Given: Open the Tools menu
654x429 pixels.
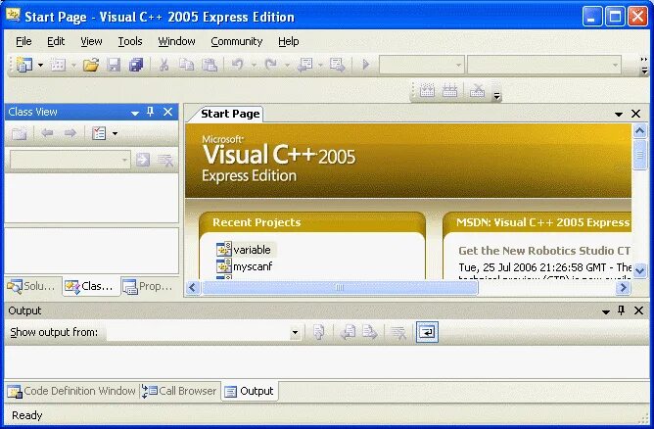Looking at the screenshot, I should point(129,41).
